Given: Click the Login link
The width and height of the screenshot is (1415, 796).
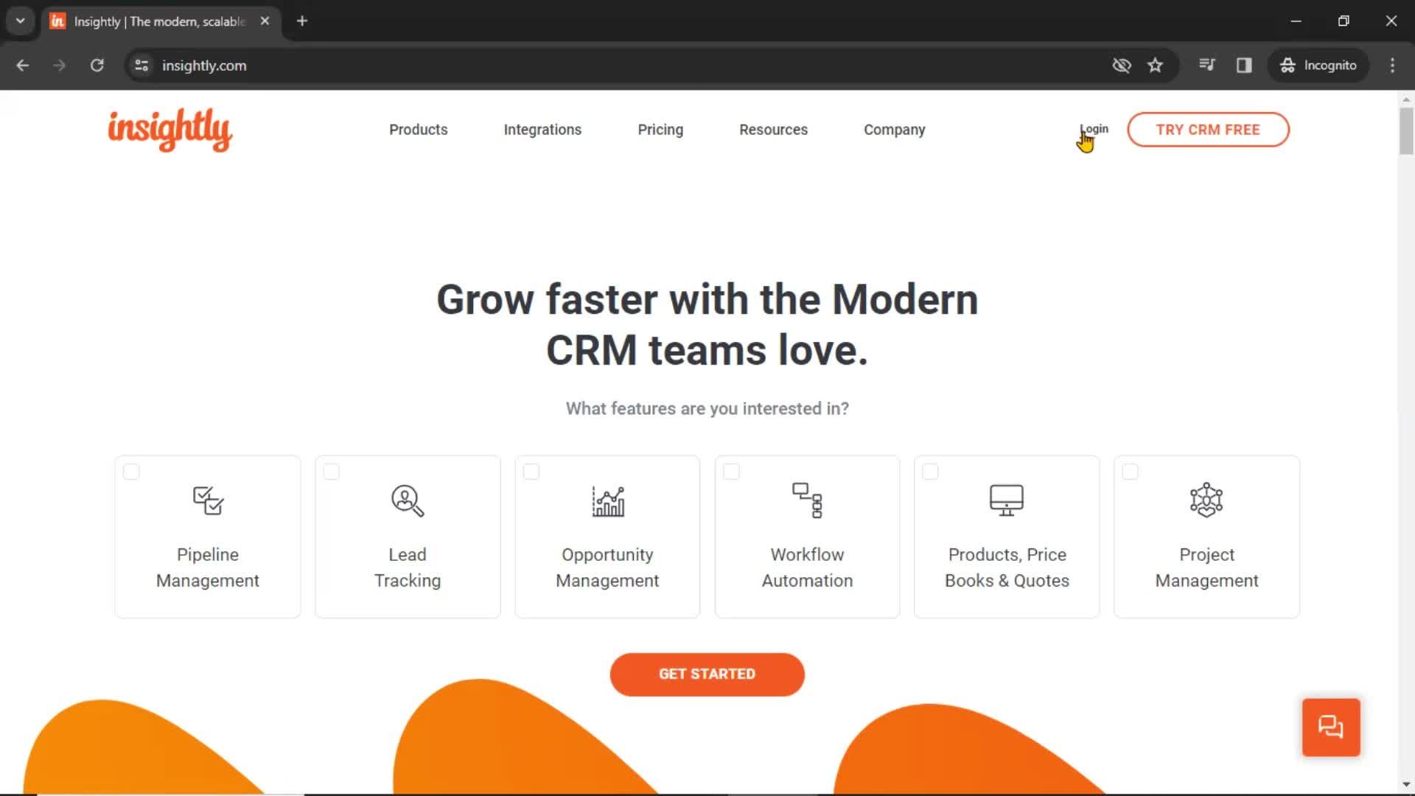Looking at the screenshot, I should 1094,129.
